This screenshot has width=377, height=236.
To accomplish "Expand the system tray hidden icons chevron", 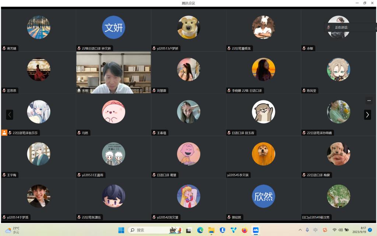I will coord(300,230).
